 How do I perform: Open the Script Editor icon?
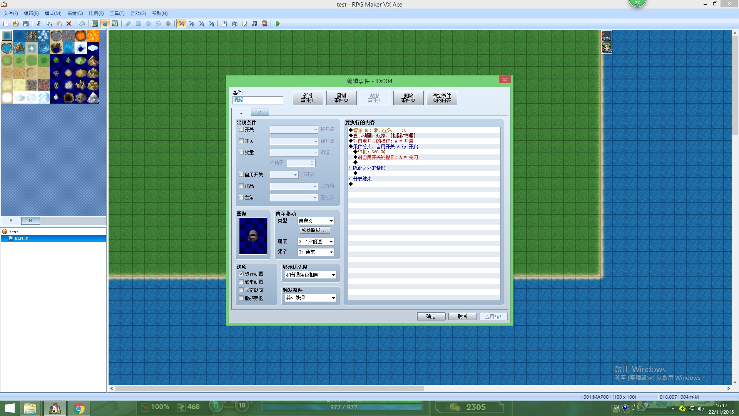pos(244,24)
